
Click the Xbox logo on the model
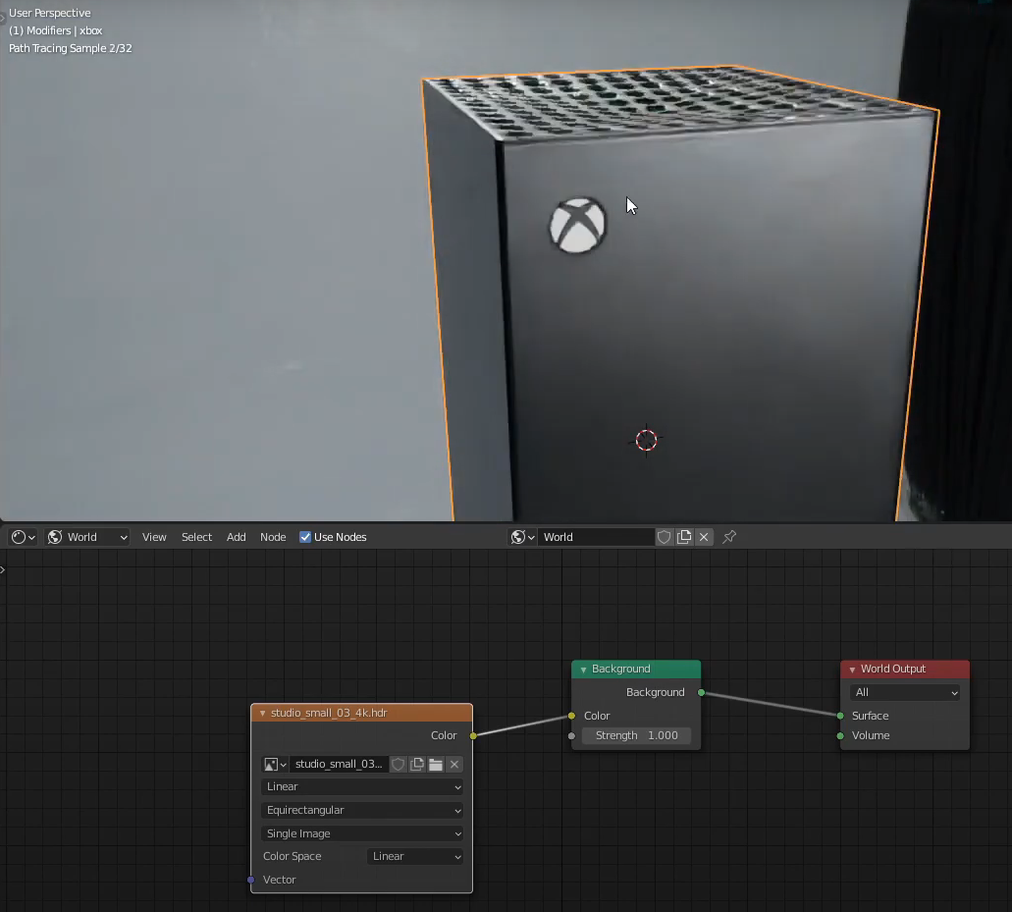point(577,225)
